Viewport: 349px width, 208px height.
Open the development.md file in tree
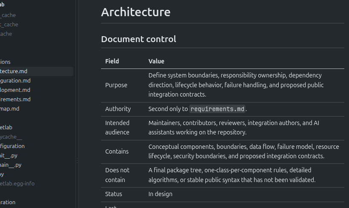tap(15, 90)
